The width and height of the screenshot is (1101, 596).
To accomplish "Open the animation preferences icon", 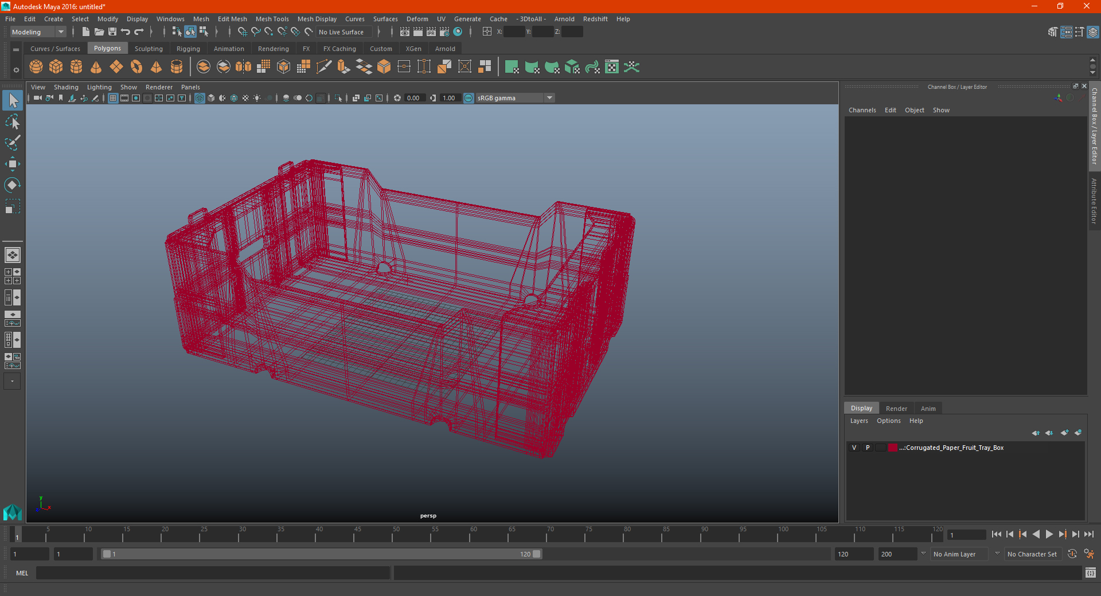I will [x=1089, y=554].
